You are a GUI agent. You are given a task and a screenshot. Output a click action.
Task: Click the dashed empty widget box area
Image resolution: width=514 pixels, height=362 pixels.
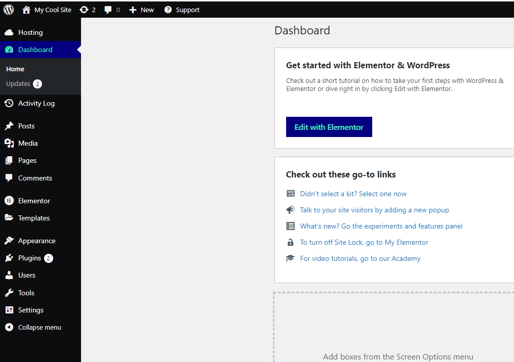pos(393,327)
